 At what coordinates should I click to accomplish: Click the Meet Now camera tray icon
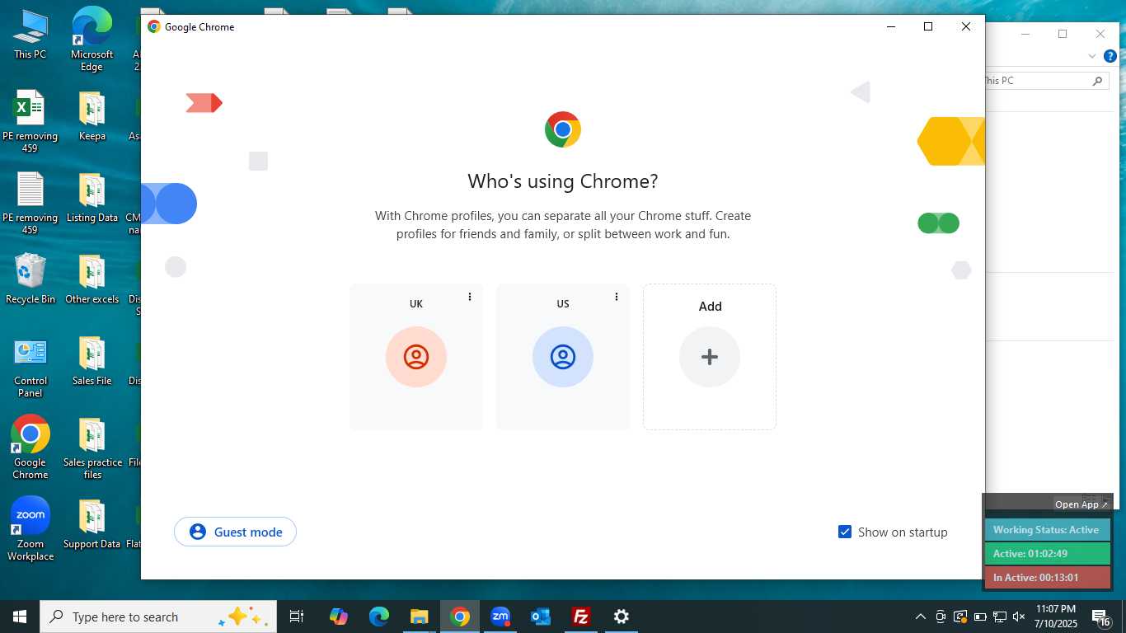[941, 617]
